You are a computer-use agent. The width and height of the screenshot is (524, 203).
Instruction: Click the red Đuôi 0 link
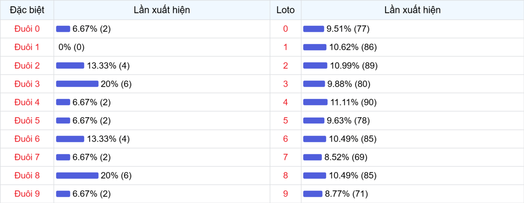point(27,29)
